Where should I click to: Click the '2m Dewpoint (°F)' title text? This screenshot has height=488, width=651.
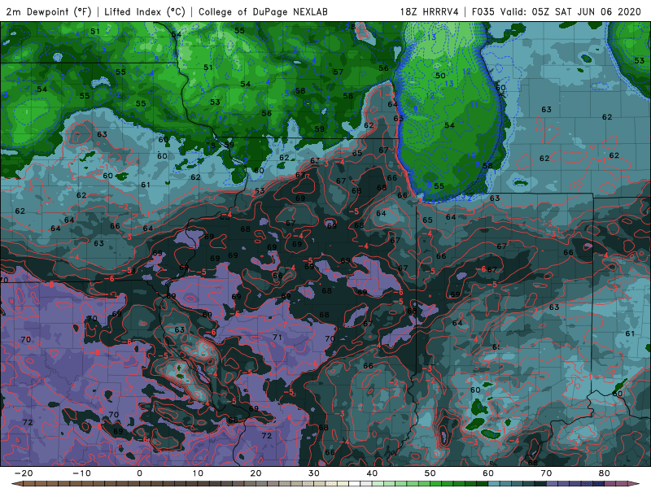[x=49, y=11]
